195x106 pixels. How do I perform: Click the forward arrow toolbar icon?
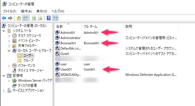[x=10, y=18]
